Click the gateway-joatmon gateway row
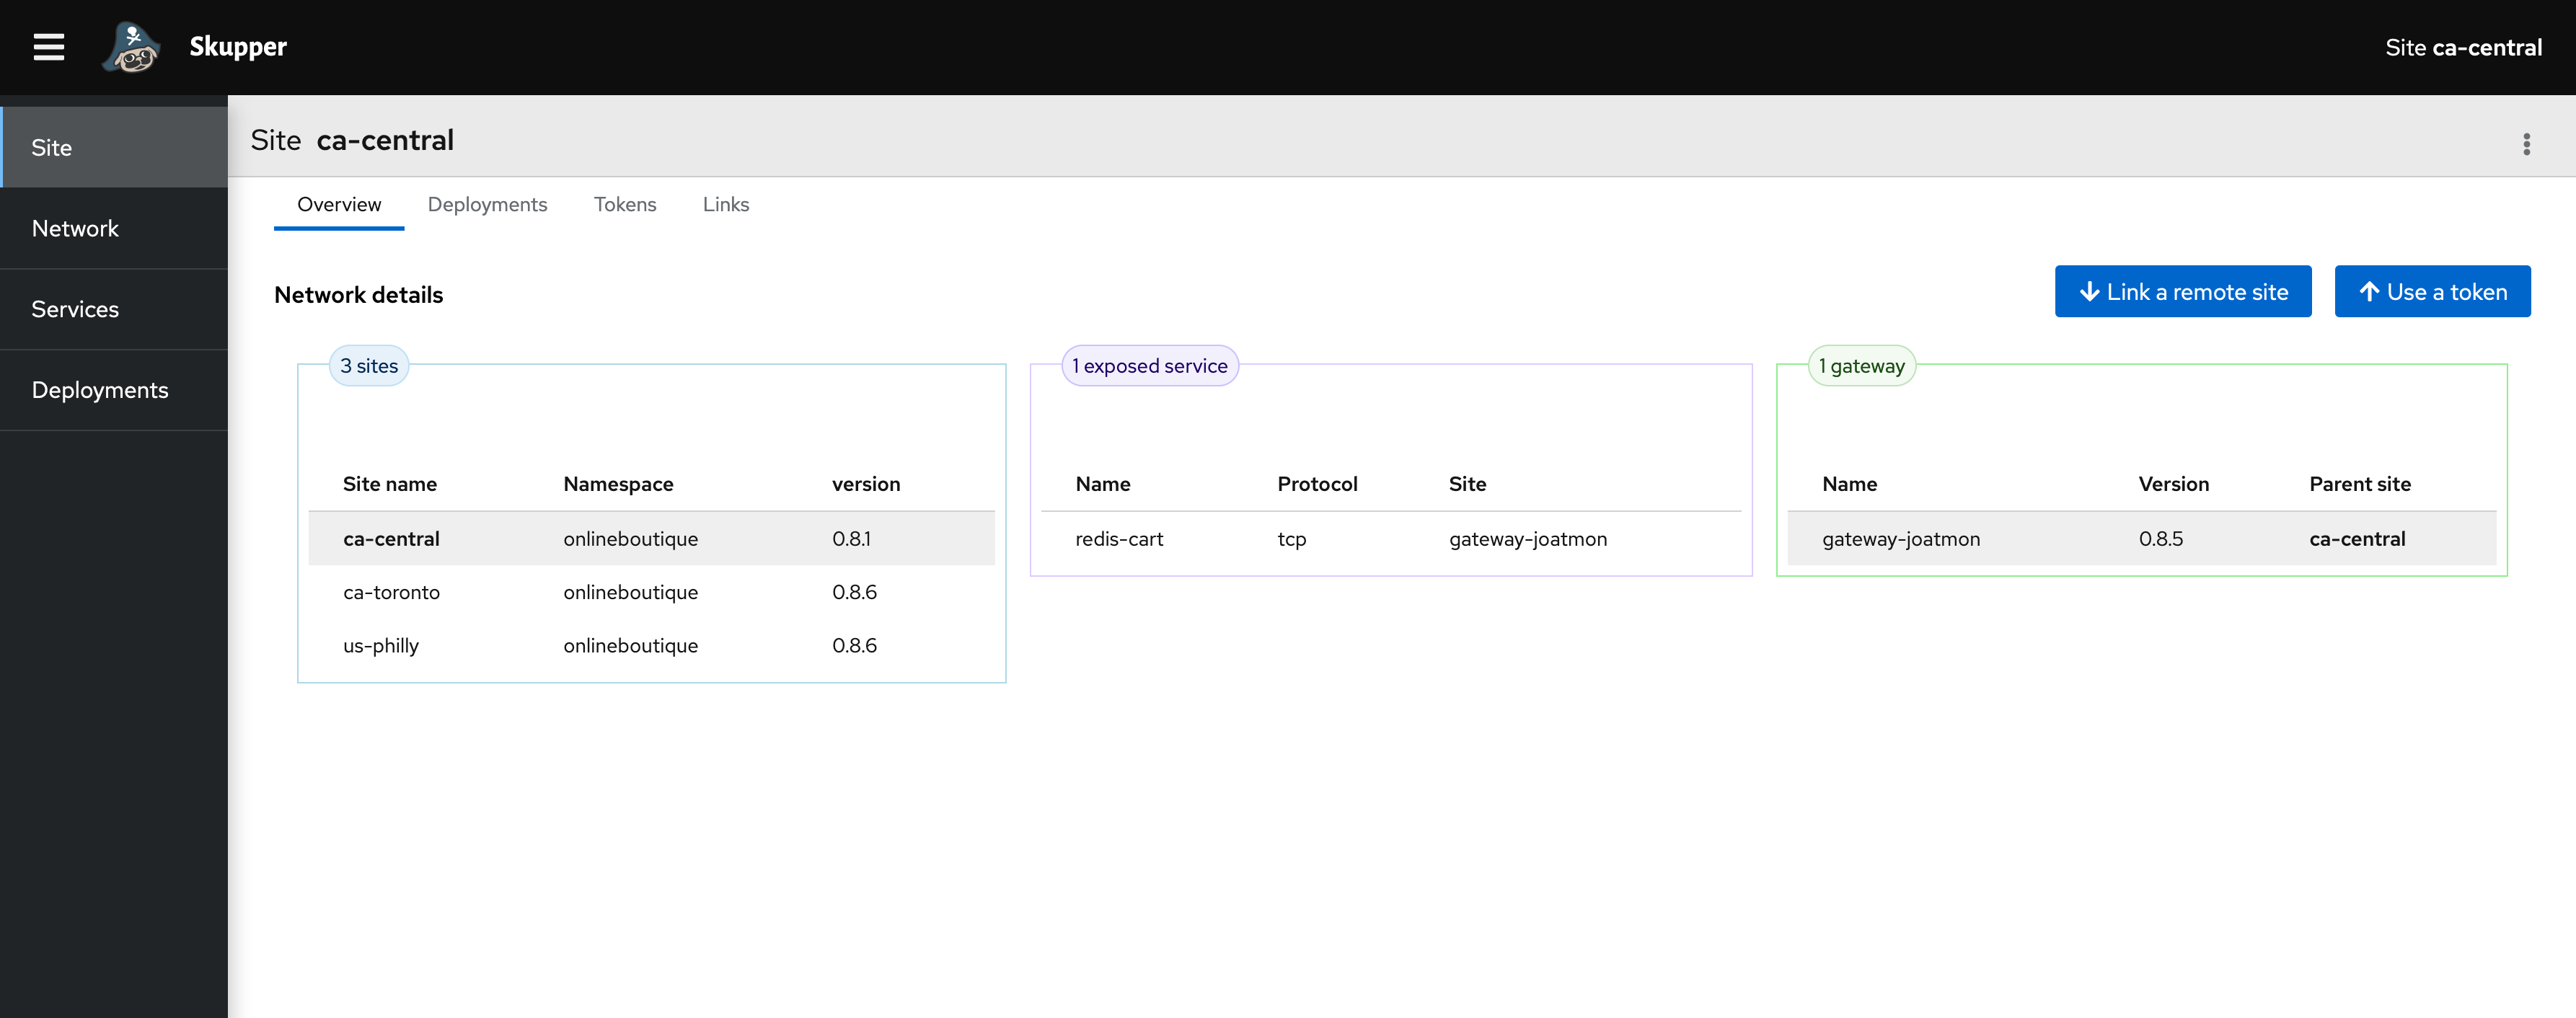This screenshot has width=2576, height=1018. point(1900,539)
